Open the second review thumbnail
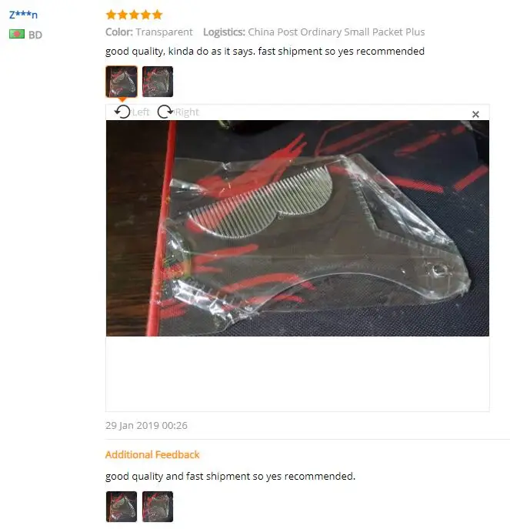This screenshot has width=510, height=529. [x=158, y=82]
